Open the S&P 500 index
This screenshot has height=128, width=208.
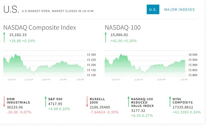click(x=55, y=99)
